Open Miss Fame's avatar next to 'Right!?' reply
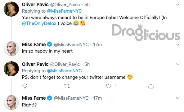 [11, 102]
